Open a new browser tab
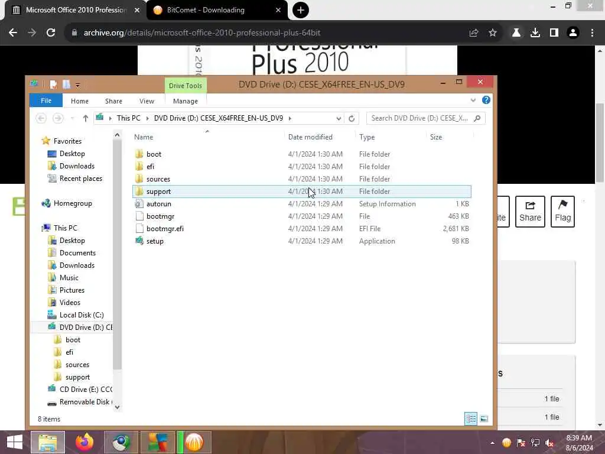605x454 pixels. click(x=301, y=10)
